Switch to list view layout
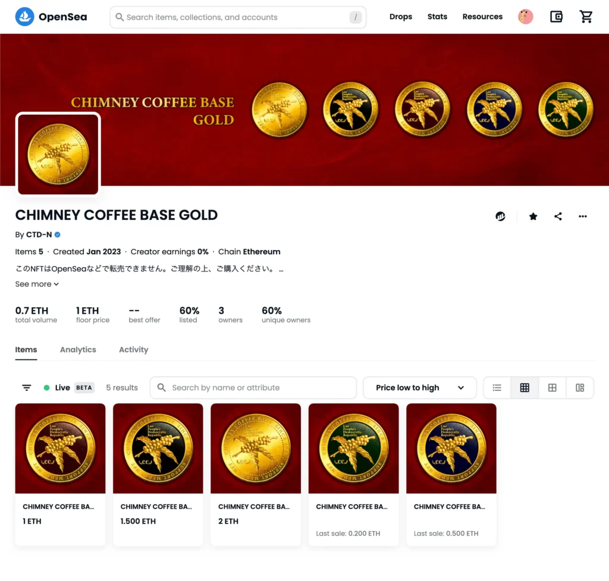The height and width of the screenshot is (581, 609). (497, 387)
